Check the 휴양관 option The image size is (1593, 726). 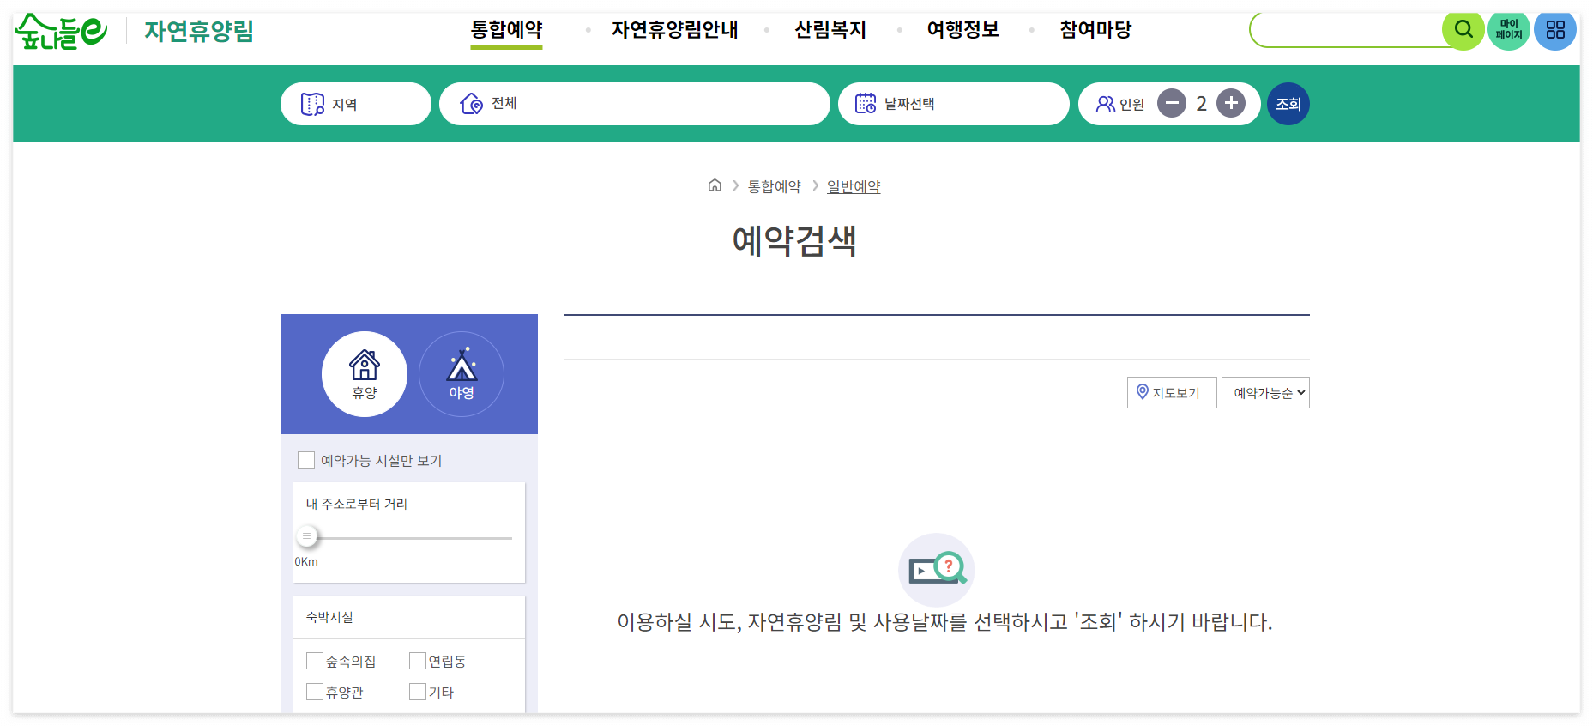point(315,692)
